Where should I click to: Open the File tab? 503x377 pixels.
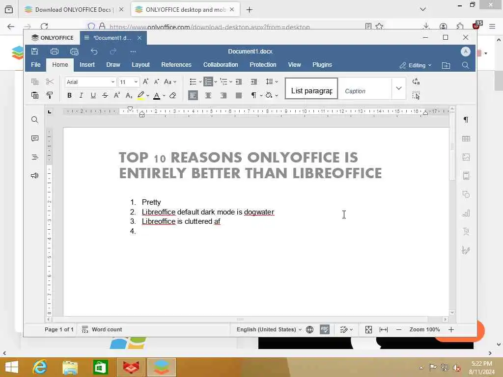(35, 65)
